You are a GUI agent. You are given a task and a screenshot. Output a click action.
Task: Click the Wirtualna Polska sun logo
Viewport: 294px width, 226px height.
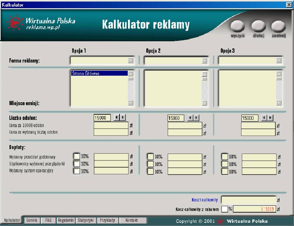click(x=15, y=23)
